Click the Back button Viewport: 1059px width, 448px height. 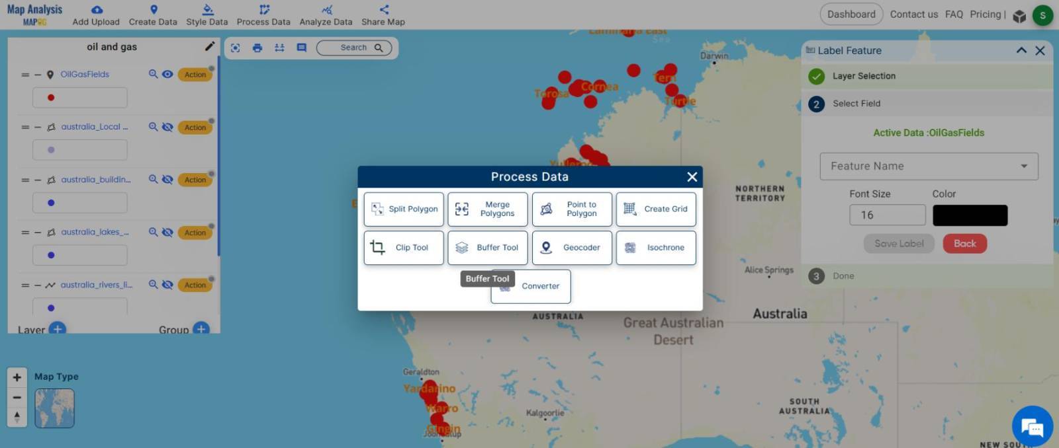(x=964, y=244)
